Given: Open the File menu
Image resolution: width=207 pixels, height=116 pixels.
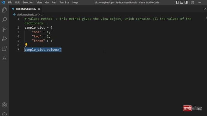Looking at the screenshot, I should click(10, 2).
